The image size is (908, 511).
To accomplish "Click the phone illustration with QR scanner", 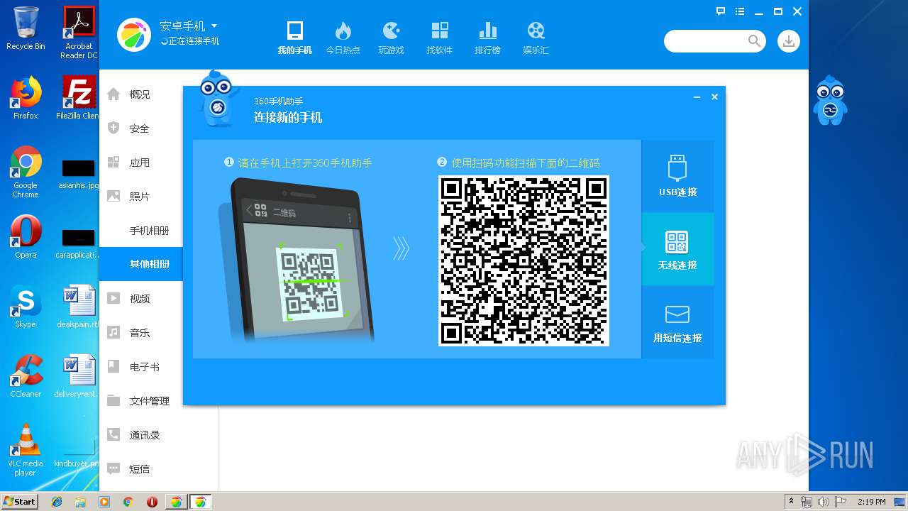I will click(x=297, y=260).
